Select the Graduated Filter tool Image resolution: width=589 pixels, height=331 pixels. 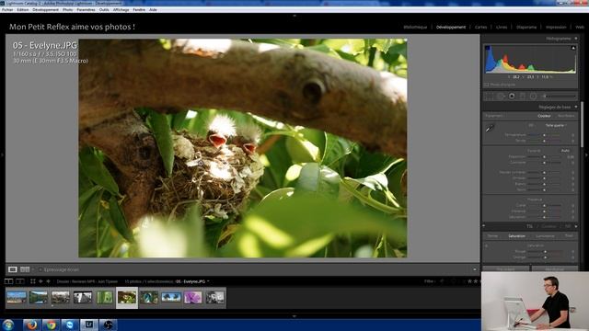[x=523, y=97]
